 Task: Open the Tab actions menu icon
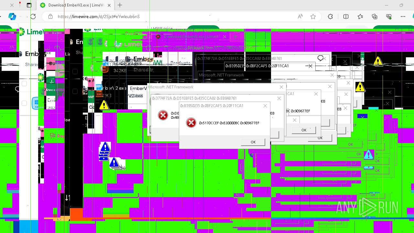29,5
